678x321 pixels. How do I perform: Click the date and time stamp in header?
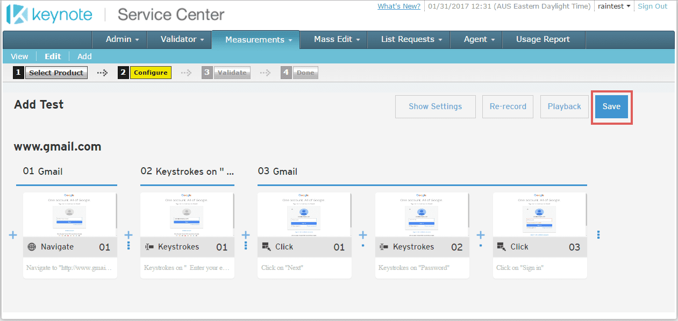(509, 6)
